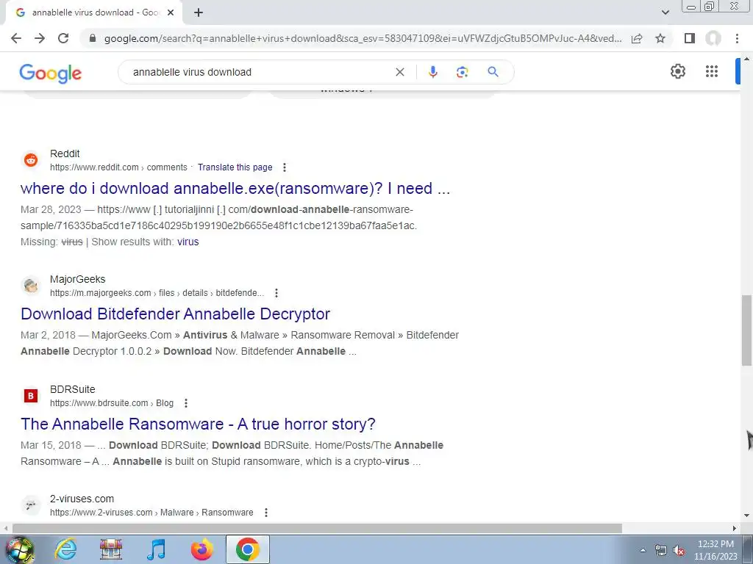This screenshot has width=753, height=564.
Task: Translate the Reddit result page
Action: 235,167
